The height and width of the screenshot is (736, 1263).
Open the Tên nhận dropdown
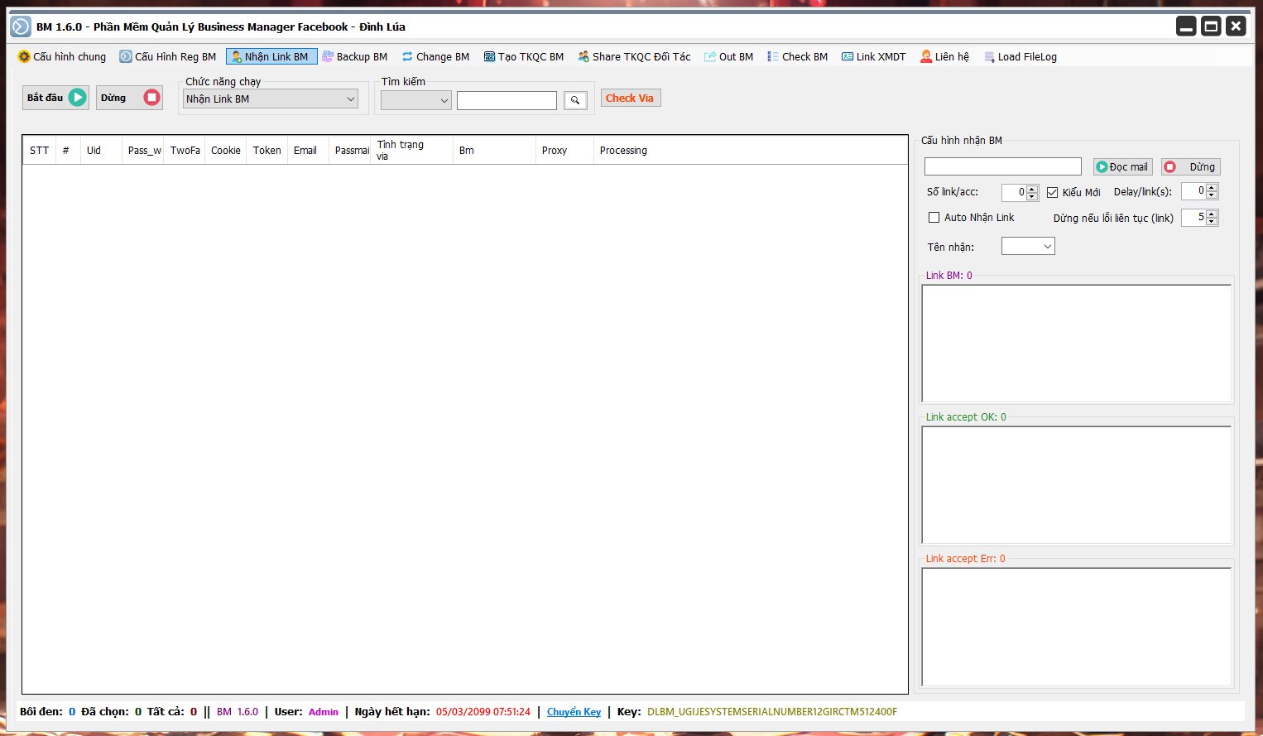coord(1028,246)
